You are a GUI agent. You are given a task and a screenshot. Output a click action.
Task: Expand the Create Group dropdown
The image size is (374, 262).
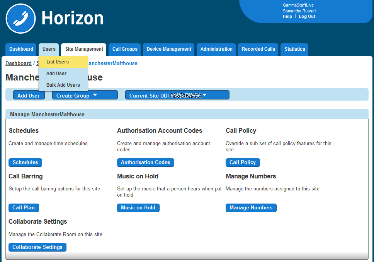coord(85,95)
